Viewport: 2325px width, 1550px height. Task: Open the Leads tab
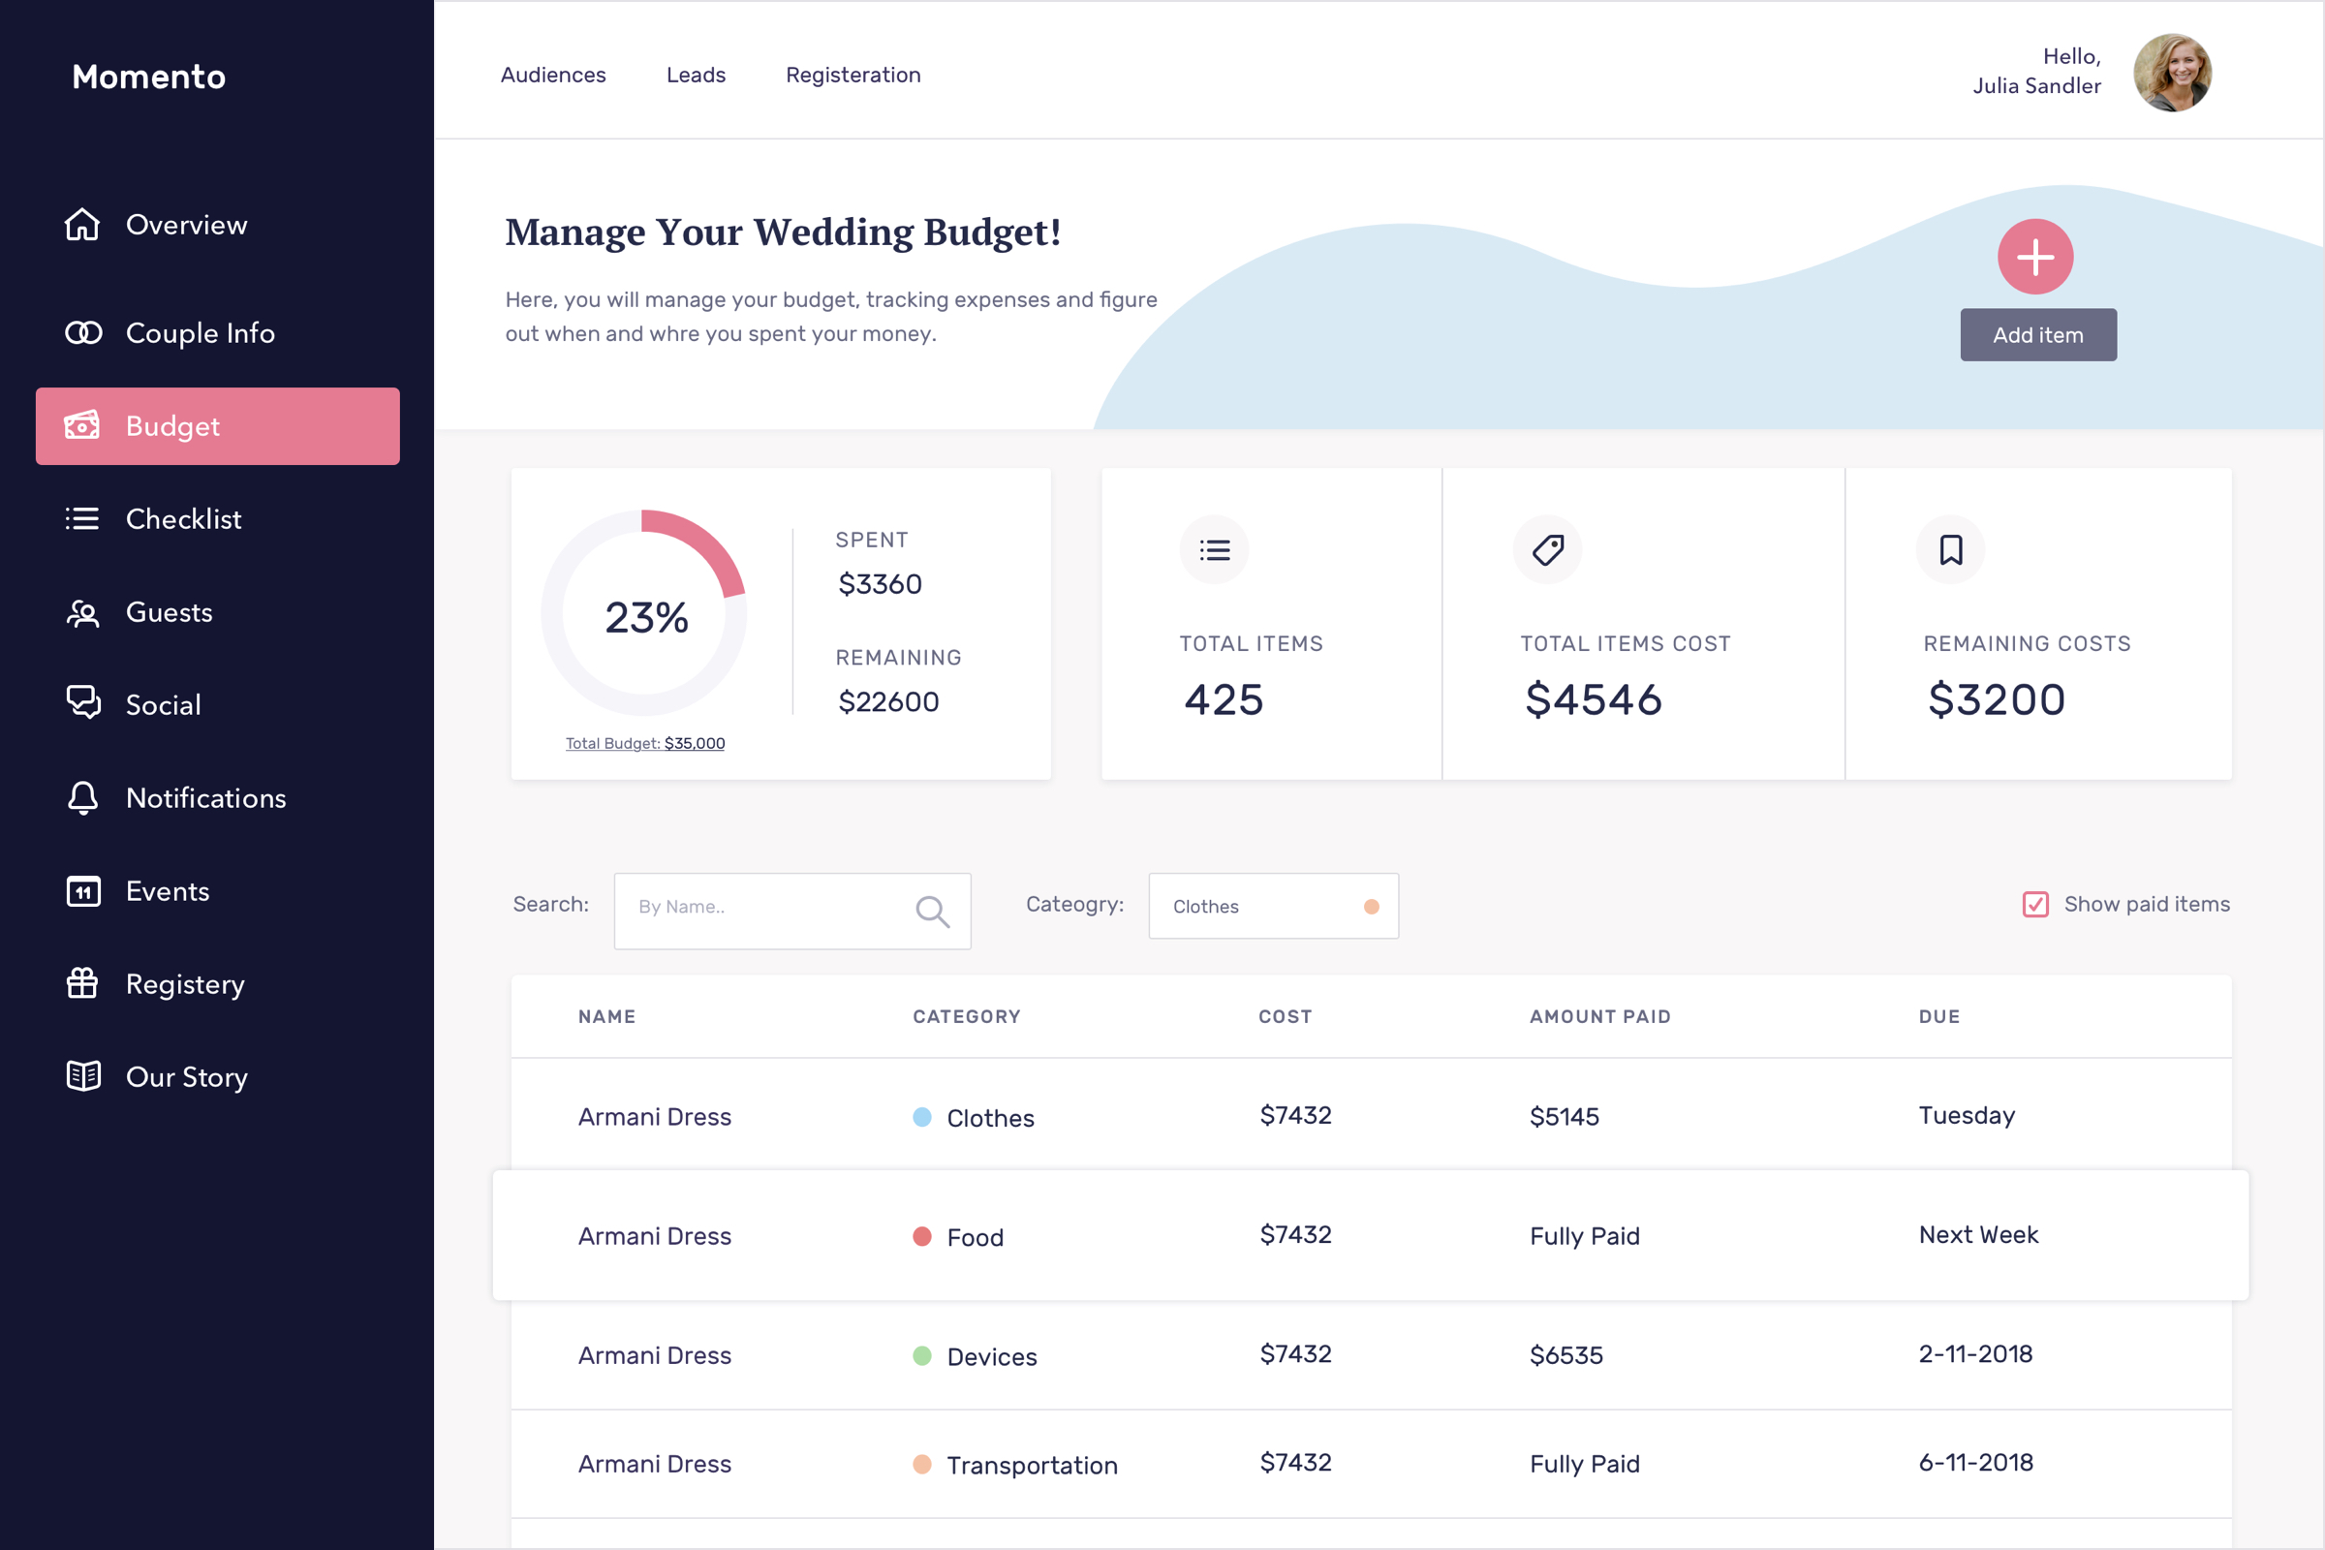click(x=695, y=76)
